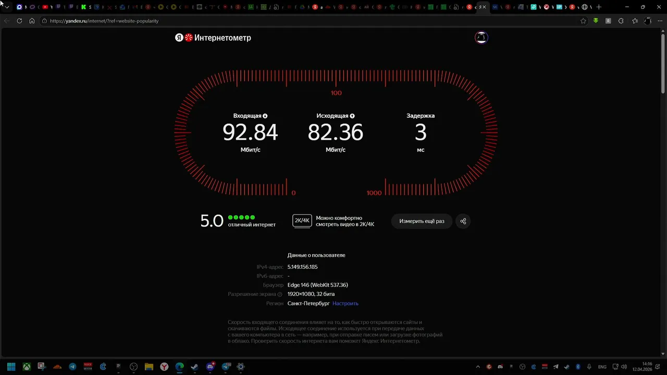
Task: Click the text Можно комфортно смотреть видео в 2K/4K
Action: click(x=345, y=221)
